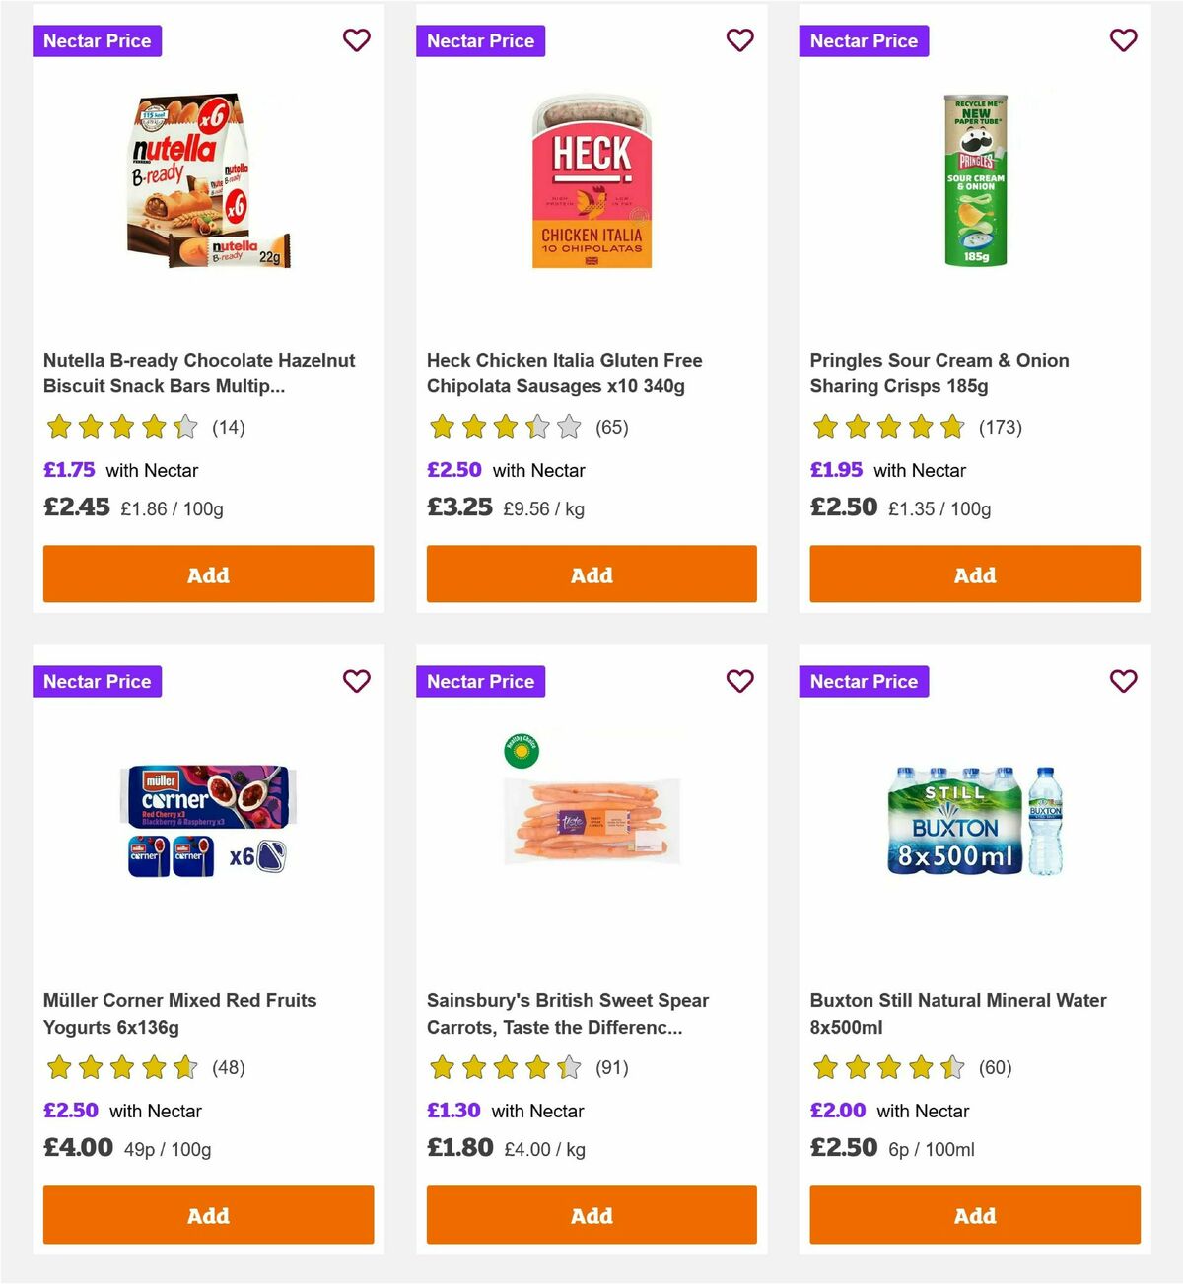Add the Heck Chipolata Sausages to basket
The image size is (1183, 1284).
point(591,574)
